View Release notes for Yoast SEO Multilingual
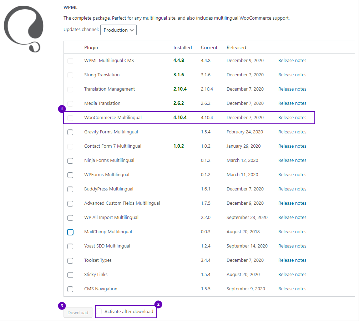The image size is (359, 321). point(292,246)
